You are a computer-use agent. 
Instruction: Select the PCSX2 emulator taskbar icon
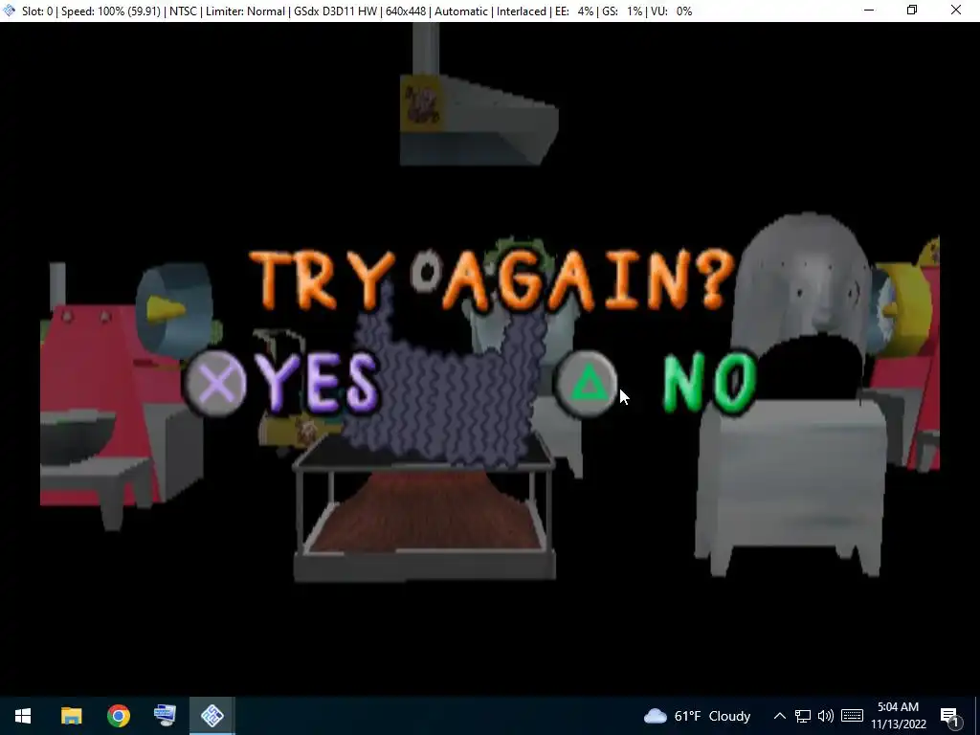click(x=212, y=716)
